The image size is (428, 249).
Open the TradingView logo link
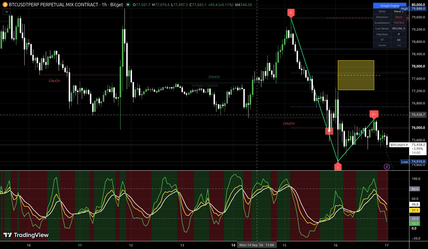pos(26,235)
